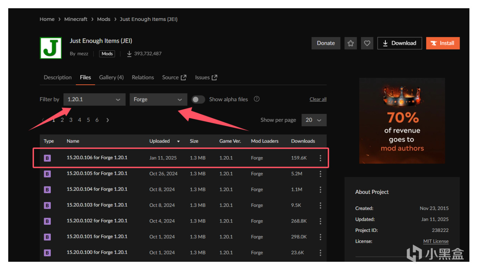Open the MIT License link
Image resolution: width=478 pixels, height=270 pixels.
click(436, 241)
